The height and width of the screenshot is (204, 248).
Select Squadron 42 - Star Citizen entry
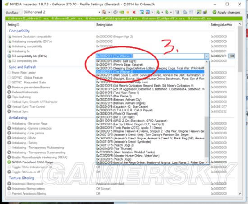[x=122, y=107]
